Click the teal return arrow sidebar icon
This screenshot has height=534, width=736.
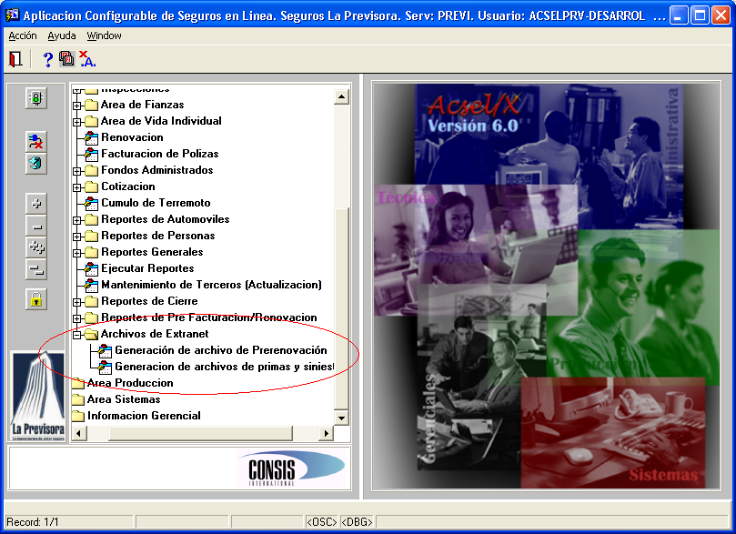tap(36, 164)
